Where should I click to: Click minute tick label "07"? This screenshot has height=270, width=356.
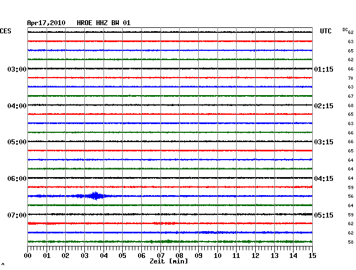coord(160,255)
